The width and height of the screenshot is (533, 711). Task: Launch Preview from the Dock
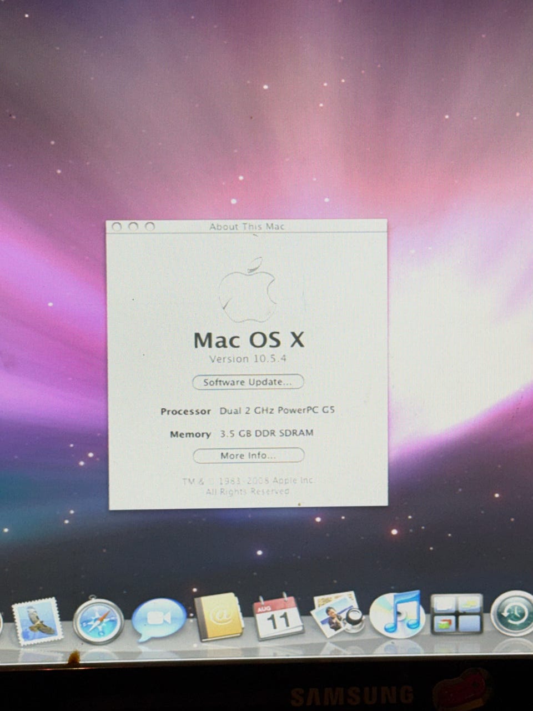pos(338,614)
